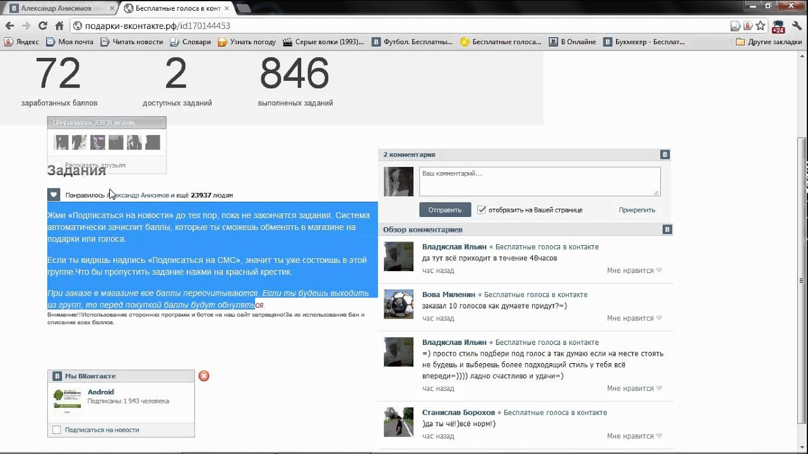
Task: Open the Серые волки (1993) bookmark
Action: click(x=324, y=42)
